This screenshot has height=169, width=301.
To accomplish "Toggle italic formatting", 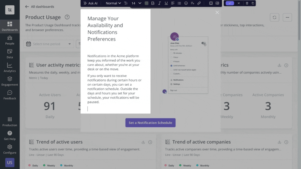I will [160, 3].
